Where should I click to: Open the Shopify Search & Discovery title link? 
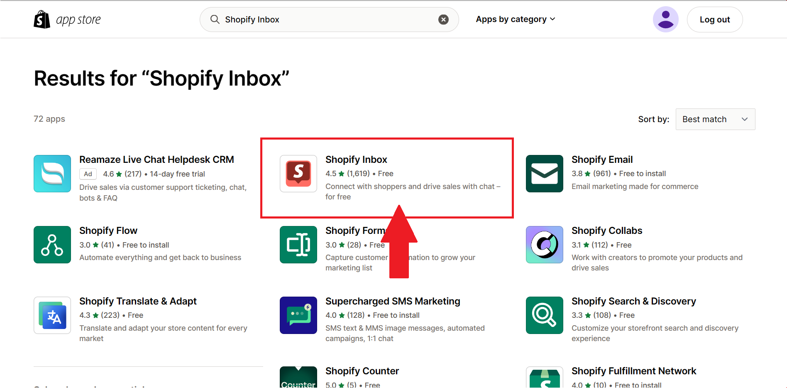(x=634, y=301)
